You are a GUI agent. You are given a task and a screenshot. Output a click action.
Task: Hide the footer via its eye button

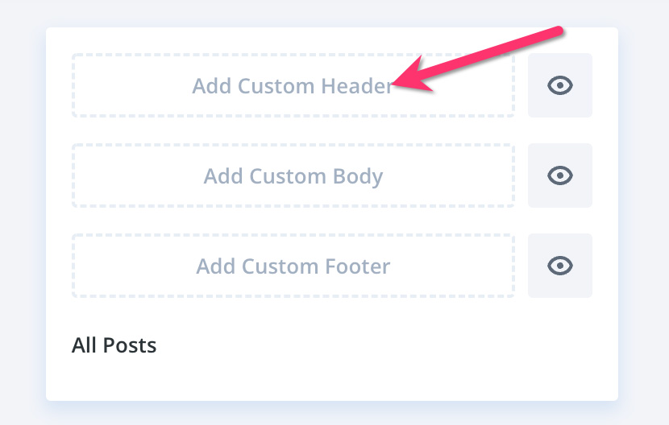coord(559,266)
